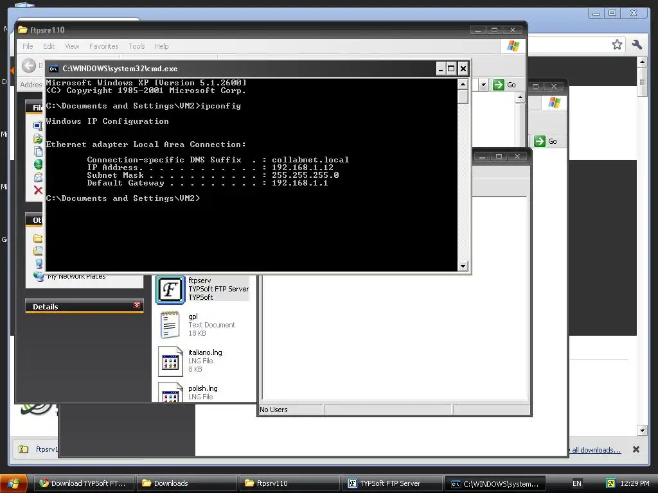
Task: Open the Windows Start button
Action: click(14, 483)
